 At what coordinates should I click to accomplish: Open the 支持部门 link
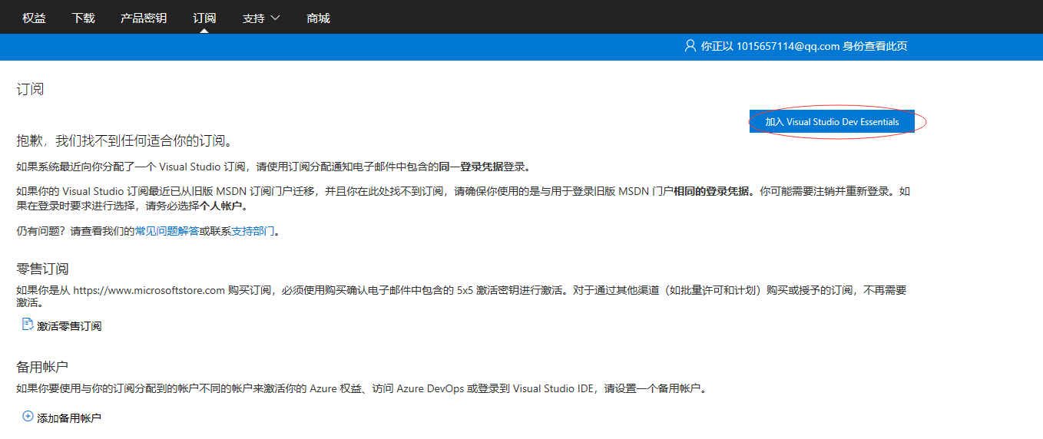(253, 231)
